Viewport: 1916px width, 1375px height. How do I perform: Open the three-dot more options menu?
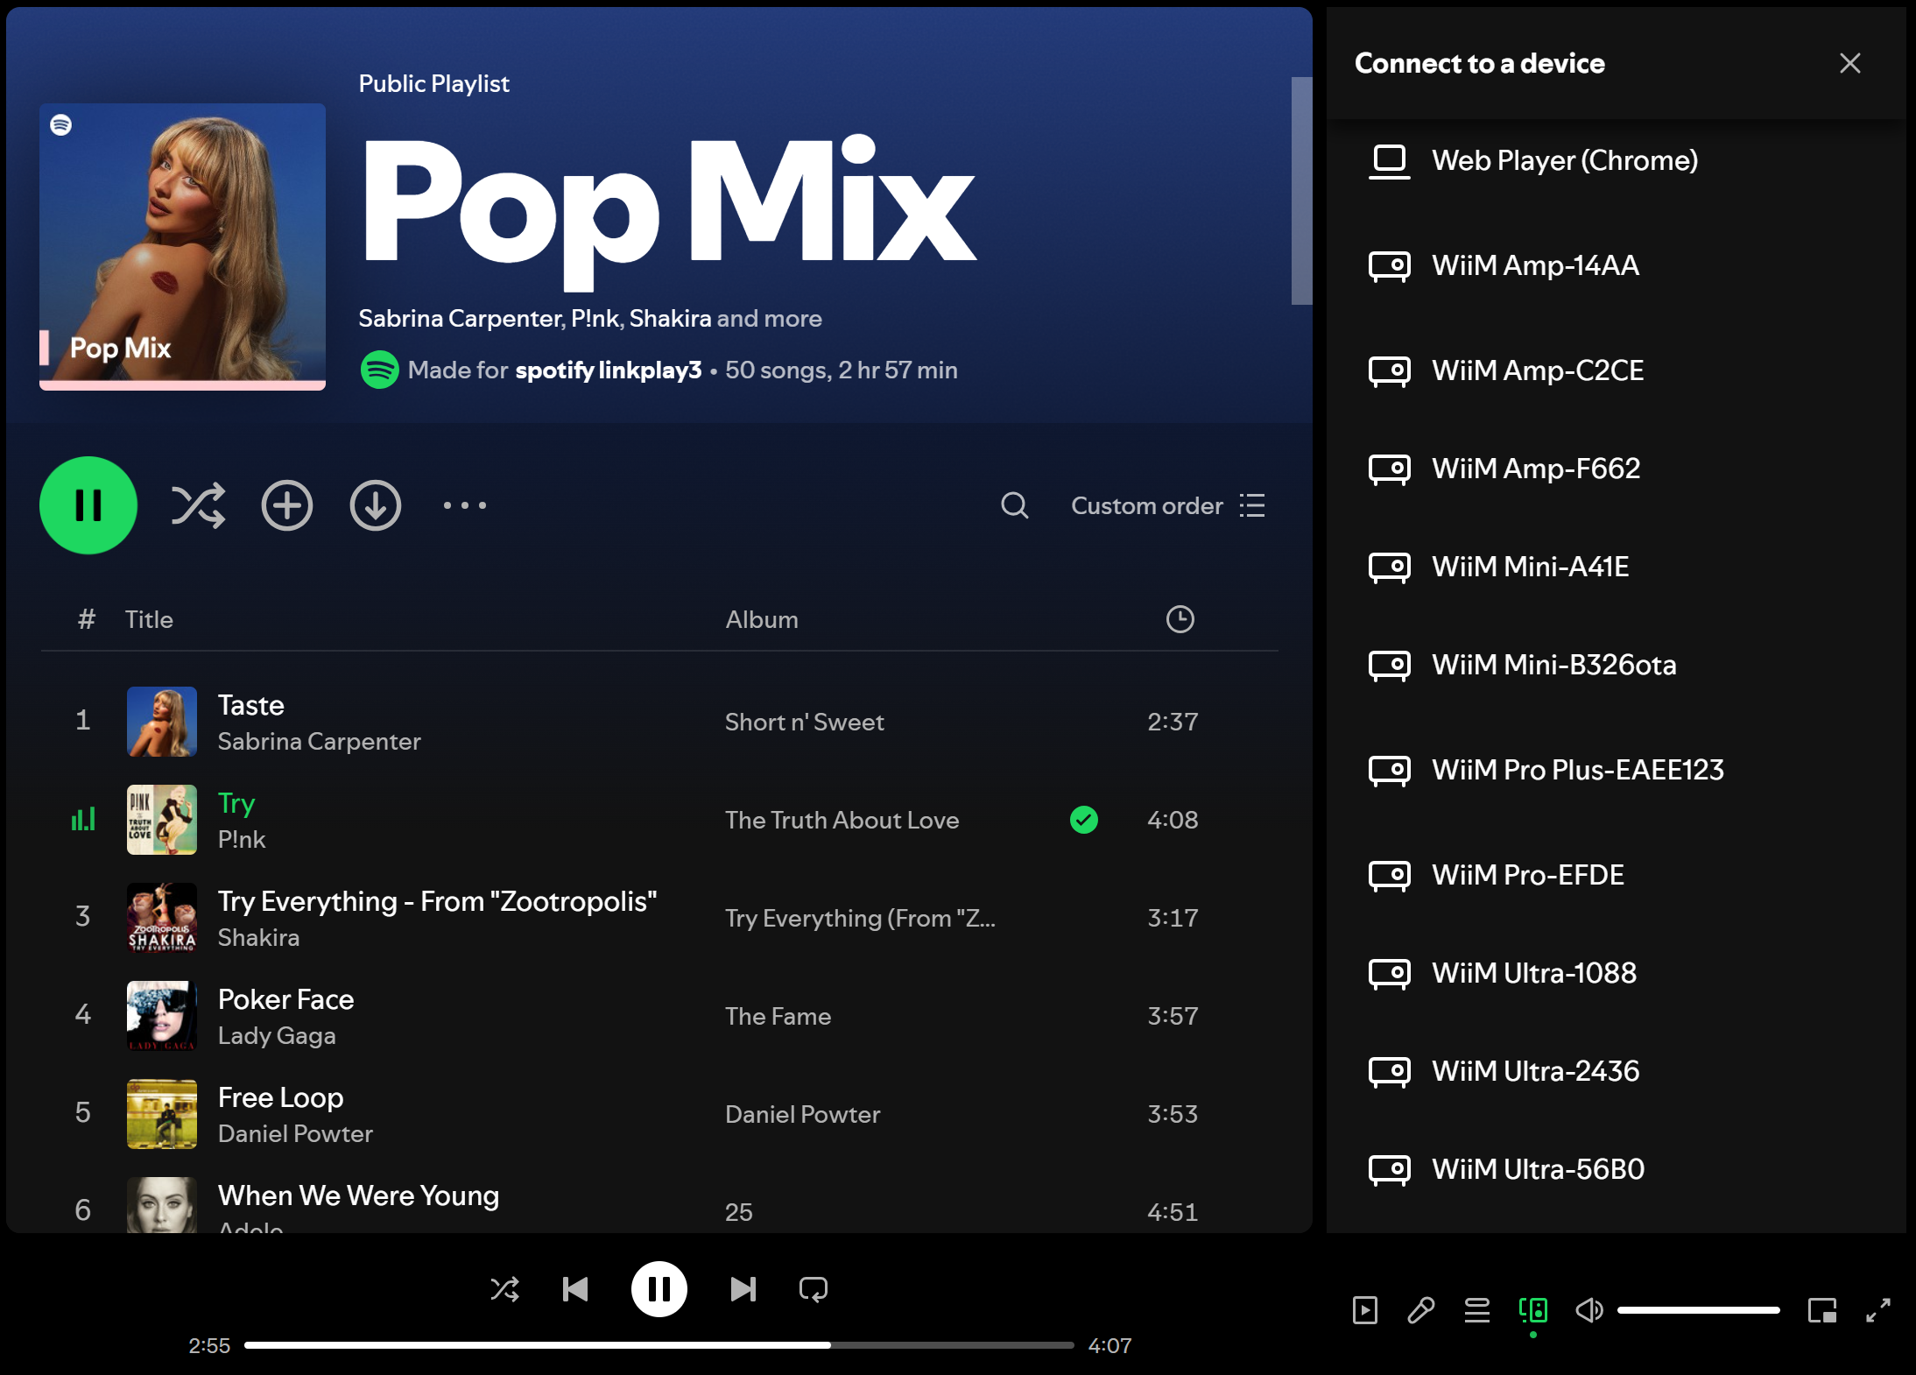[464, 505]
